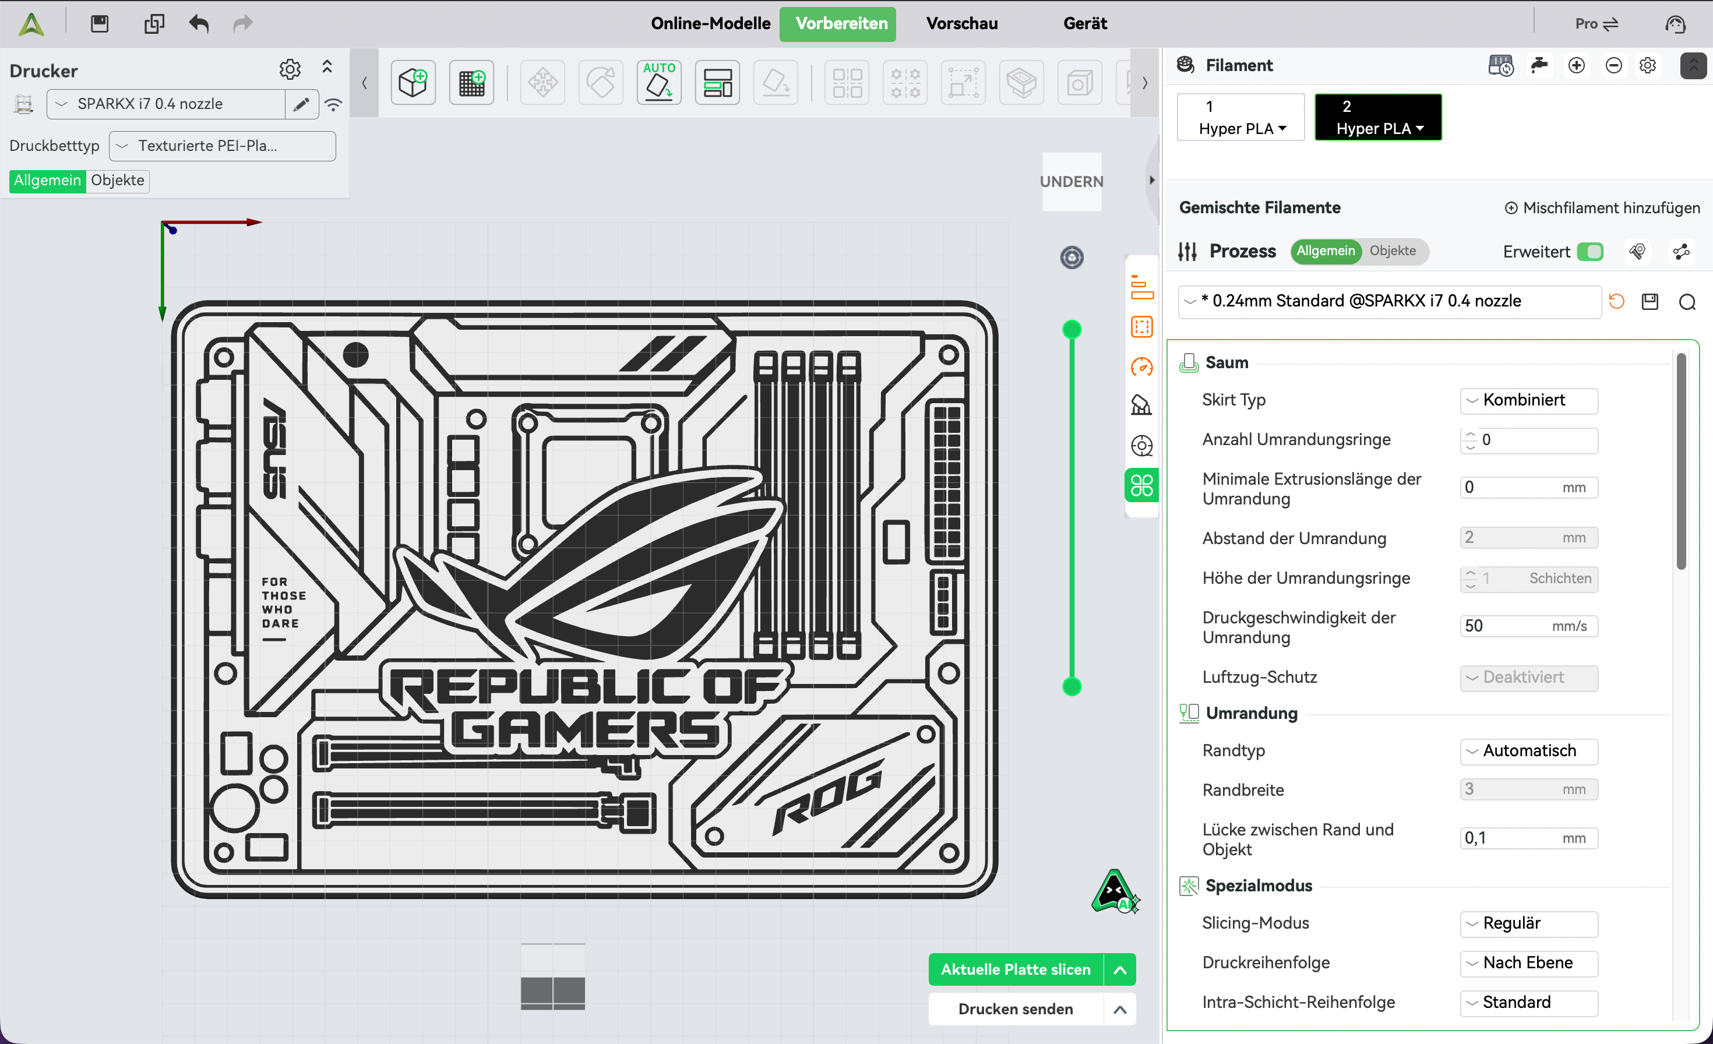Click the Add filament plus icon
The image size is (1713, 1044).
coord(1576,65)
